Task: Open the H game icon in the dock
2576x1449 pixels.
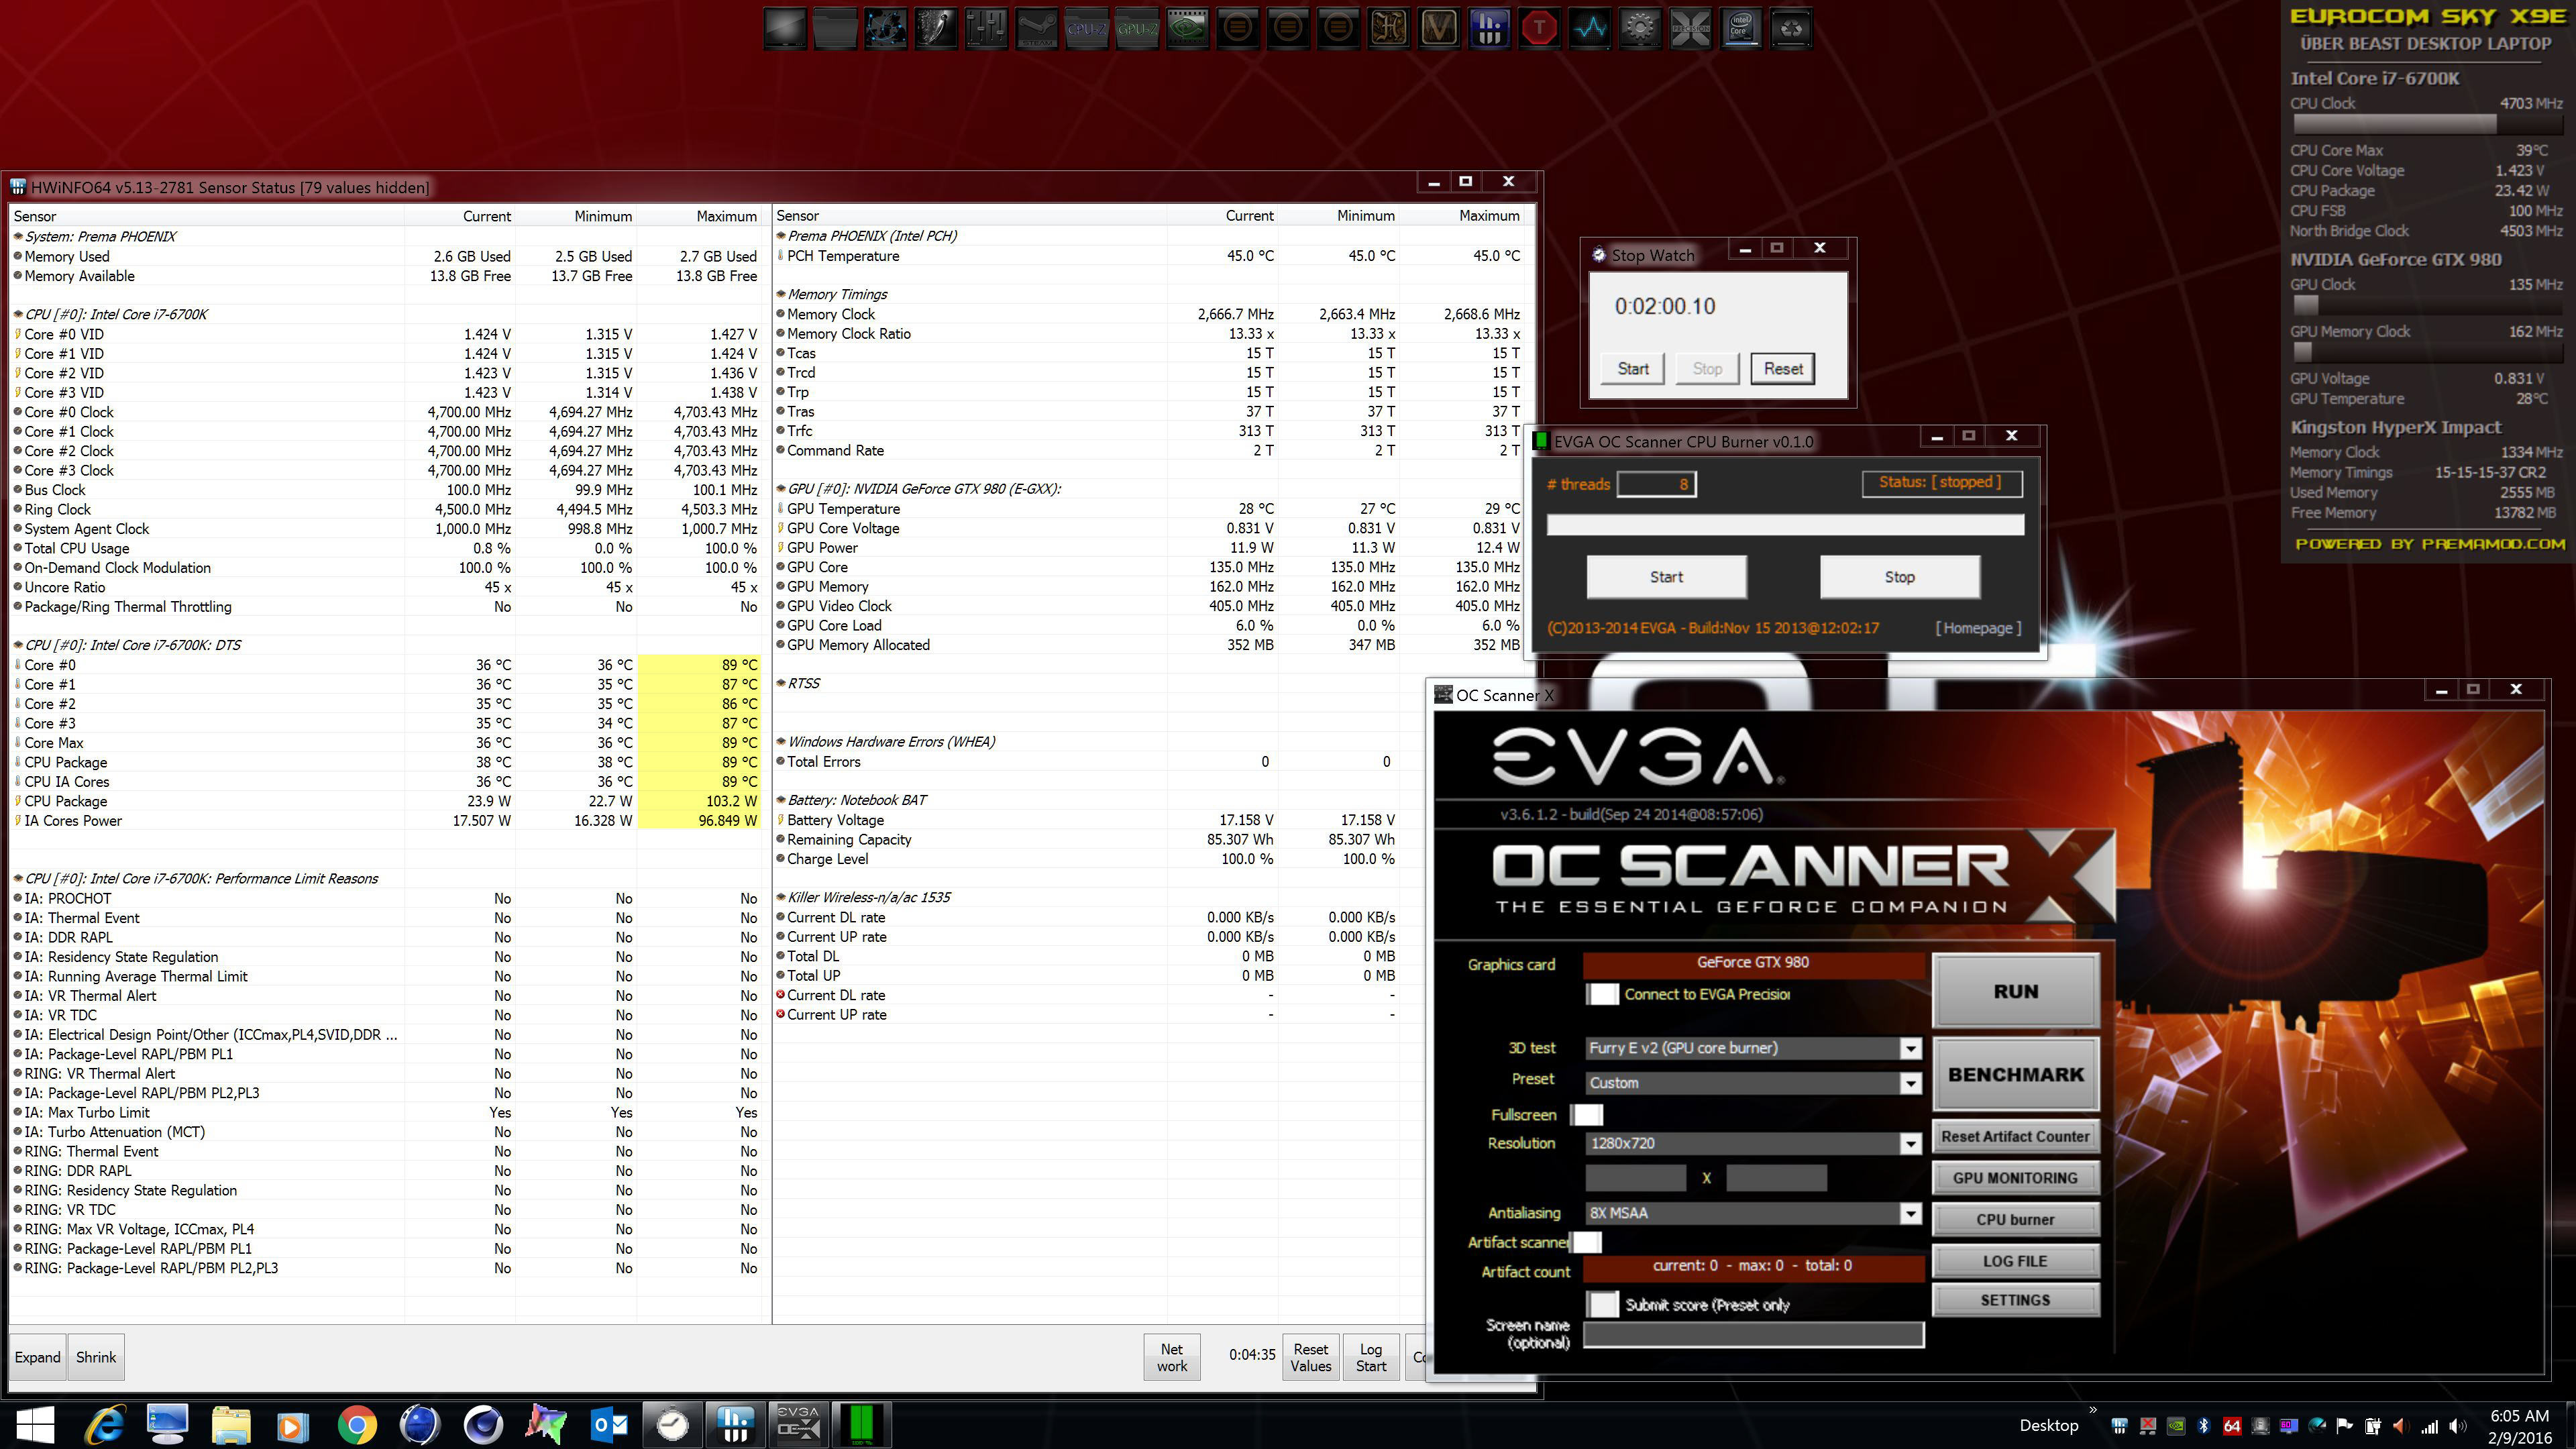Action: [1388, 29]
